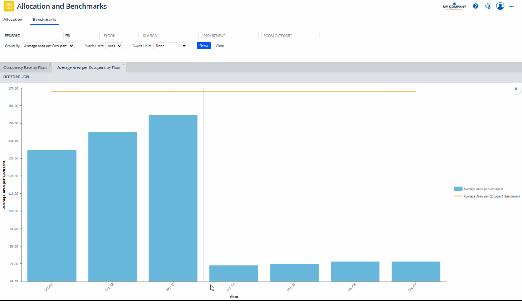The image size is (522, 306).
Task: Close the Occupancy Rate by Floor tab
Action: coord(50,64)
